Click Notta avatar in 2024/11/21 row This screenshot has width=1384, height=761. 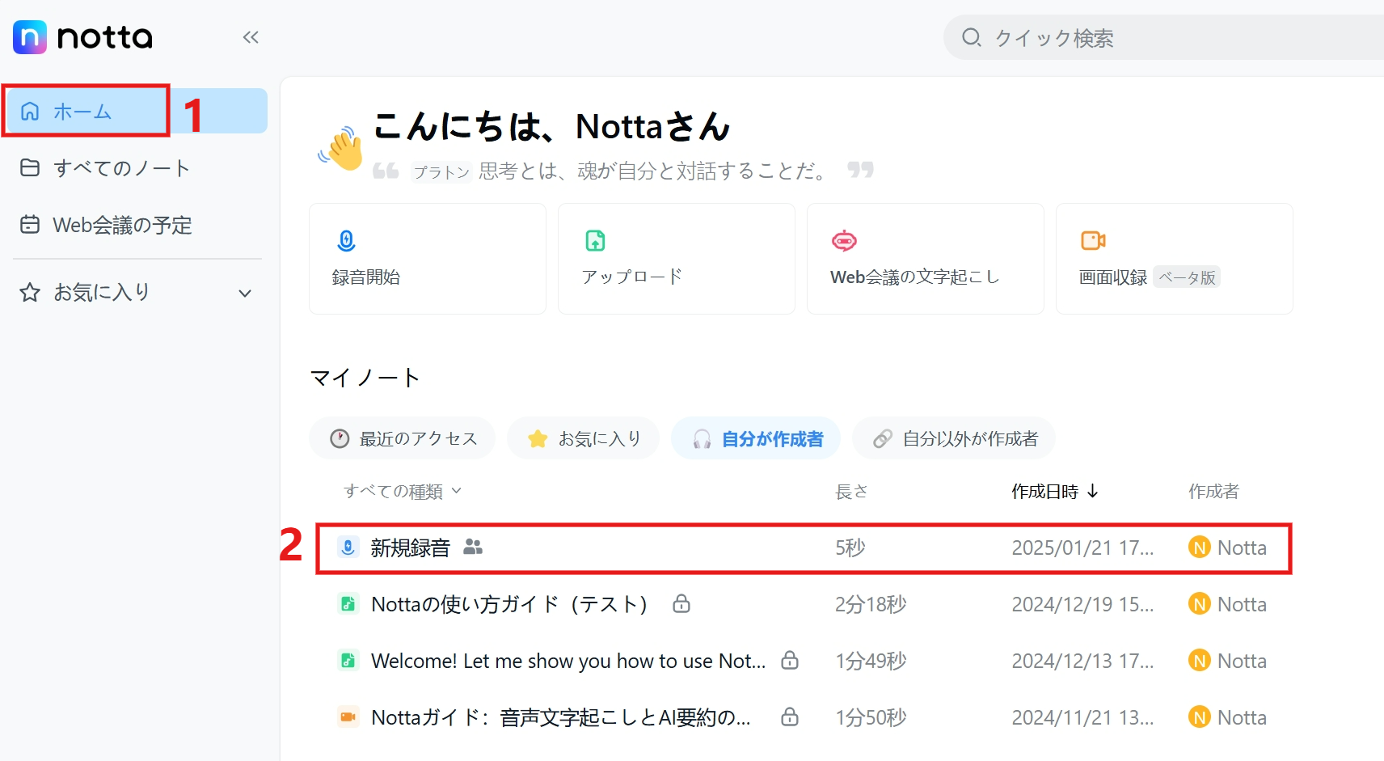coord(1200,717)
